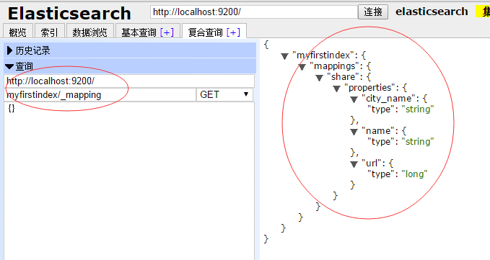490x260 pixels.
Task: Focus the query host URL field
Action: click(x=129, y=81)
